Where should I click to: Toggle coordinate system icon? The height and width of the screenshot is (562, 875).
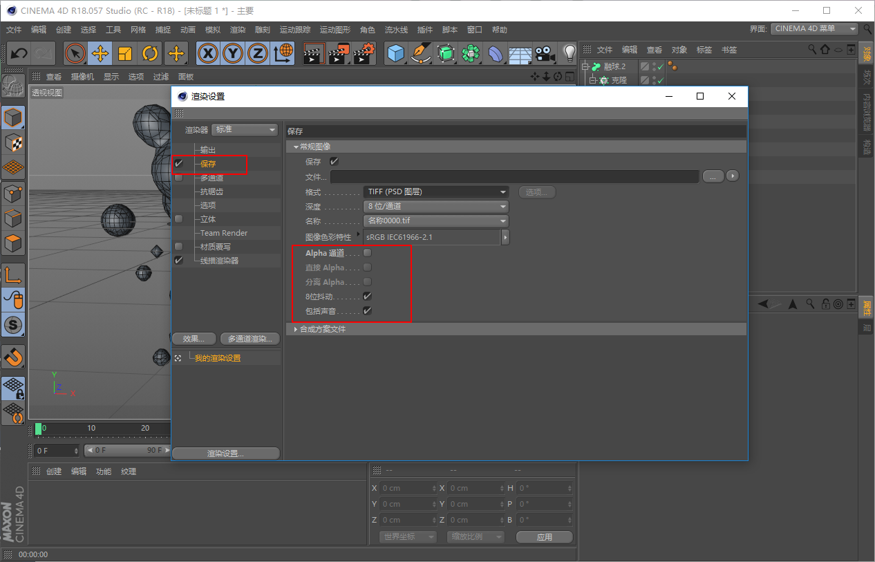pos(283,53)
